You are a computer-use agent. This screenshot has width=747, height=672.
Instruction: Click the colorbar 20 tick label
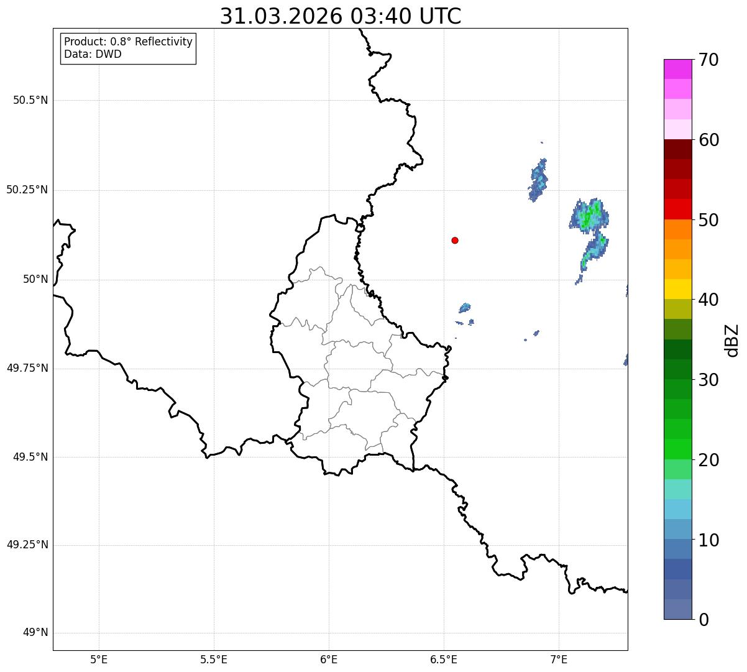click(708, 460)
